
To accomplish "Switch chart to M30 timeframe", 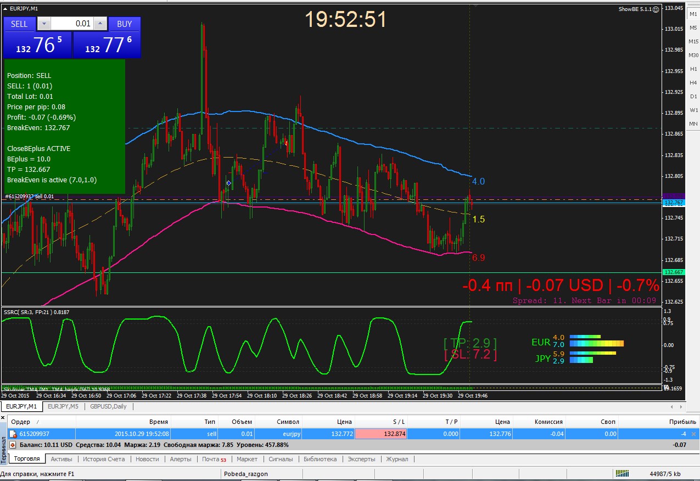I will [x=693, y=55].
